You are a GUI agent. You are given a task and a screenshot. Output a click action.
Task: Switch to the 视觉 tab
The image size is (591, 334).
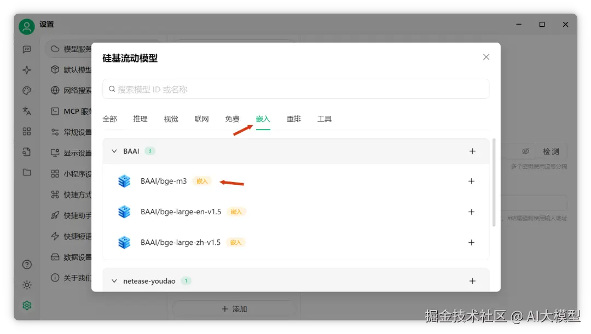171,119
